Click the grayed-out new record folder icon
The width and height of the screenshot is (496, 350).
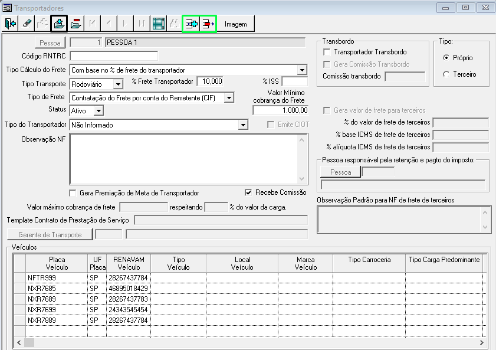point(42,24)
